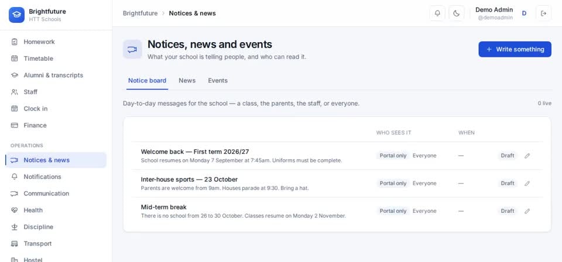Click the Notices & news breadcrumb
Viewport: 562px width, 262px height.
point(193,13)
